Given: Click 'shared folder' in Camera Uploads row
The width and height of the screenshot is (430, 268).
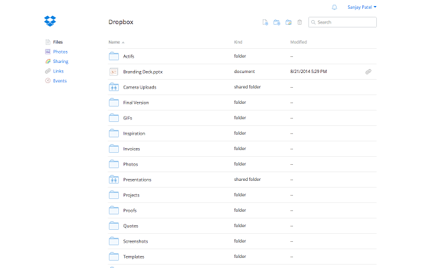Looking at the screenshot, I should click(x=247, y=86).
